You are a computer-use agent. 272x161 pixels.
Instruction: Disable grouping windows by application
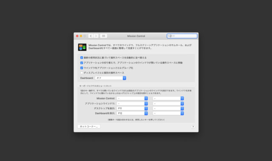point(82,68)
